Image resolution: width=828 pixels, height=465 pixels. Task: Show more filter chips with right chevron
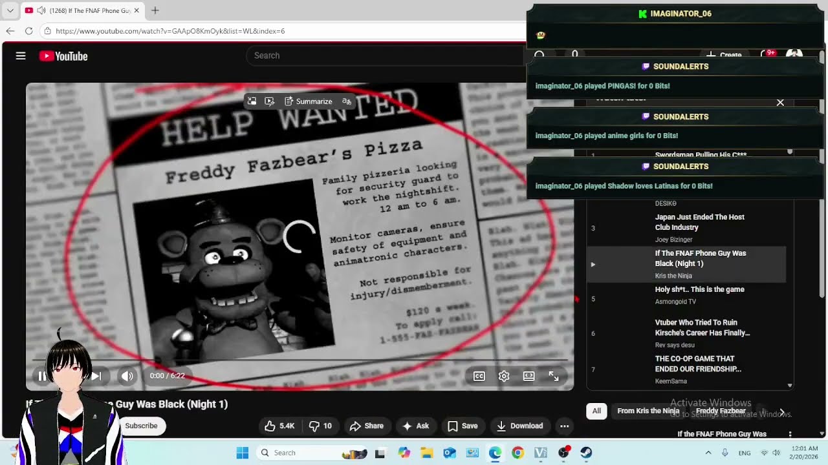[781, 412]
